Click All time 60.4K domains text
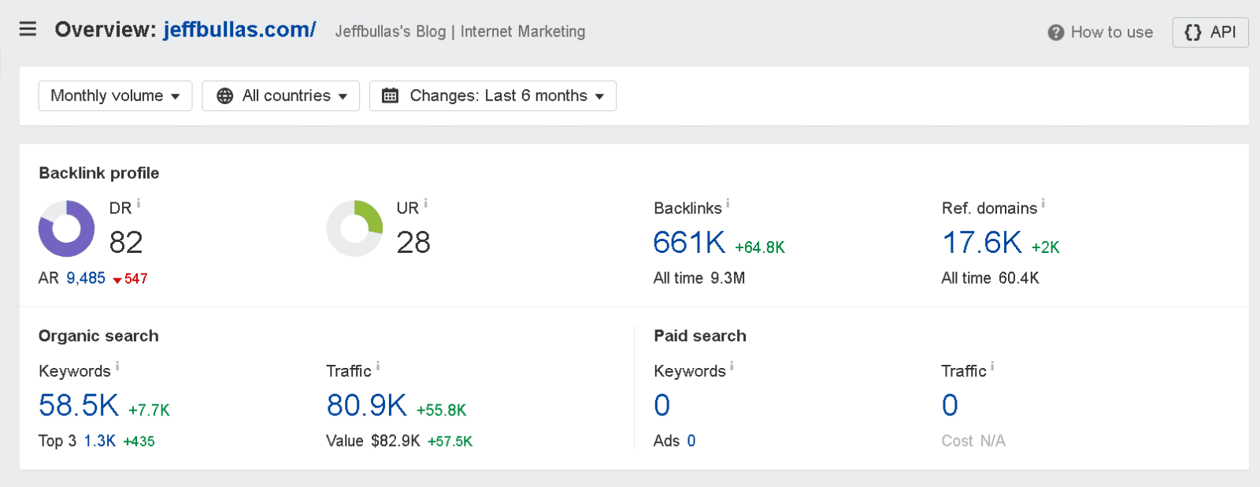 point(991,278)
